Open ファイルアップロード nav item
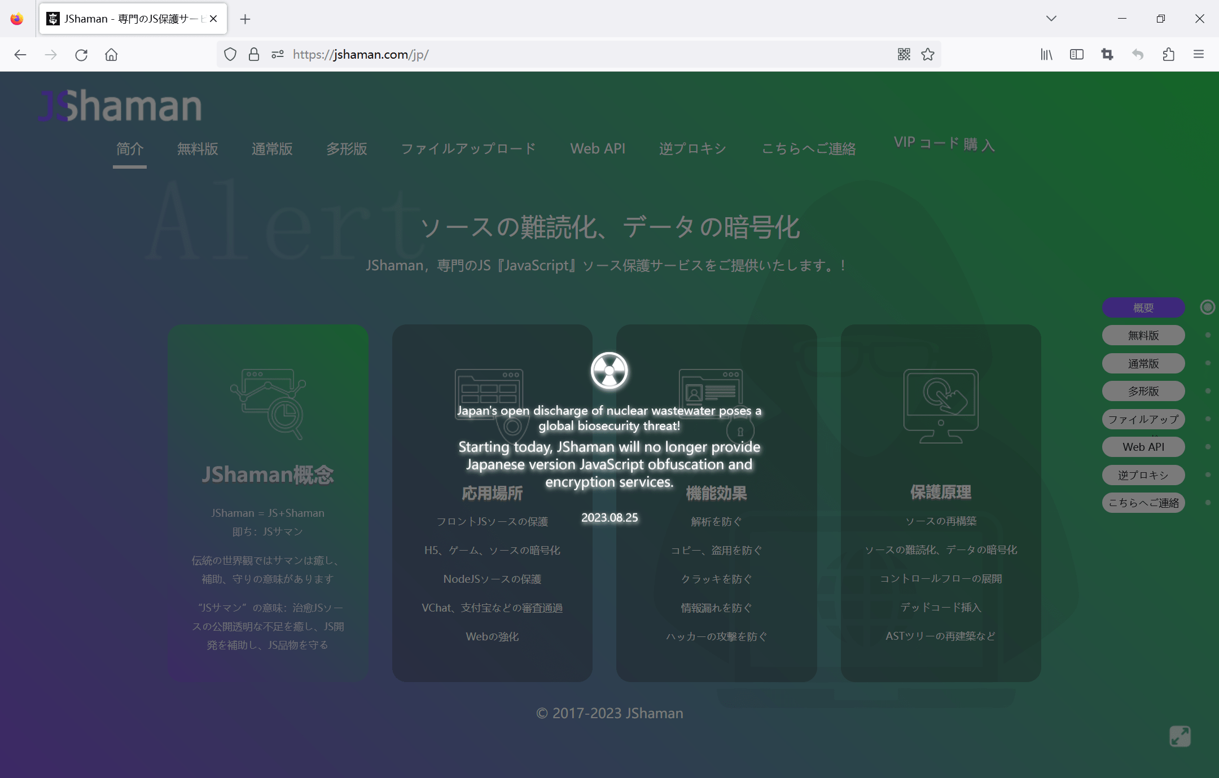This screenshot has height=778, width=1219. pyautogui.click(x=468, y=149)
